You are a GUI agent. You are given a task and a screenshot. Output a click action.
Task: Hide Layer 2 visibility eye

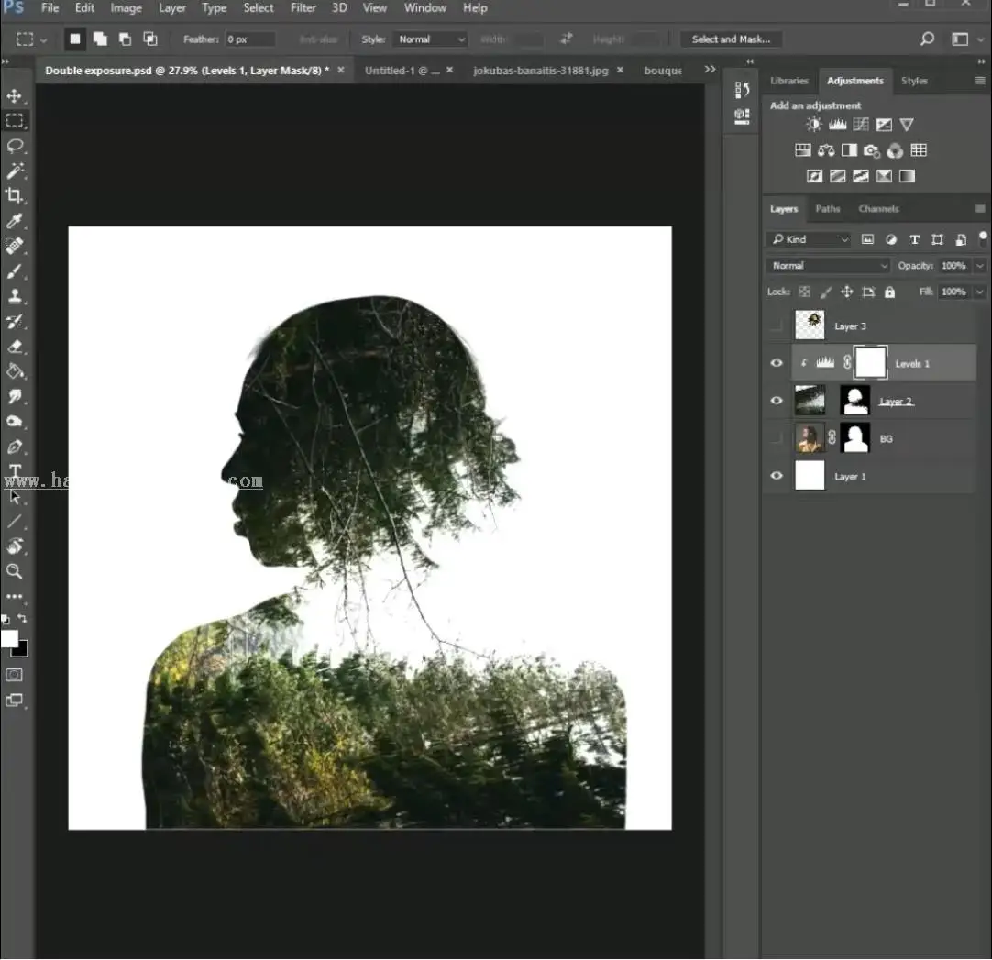(x=777, y=401)
